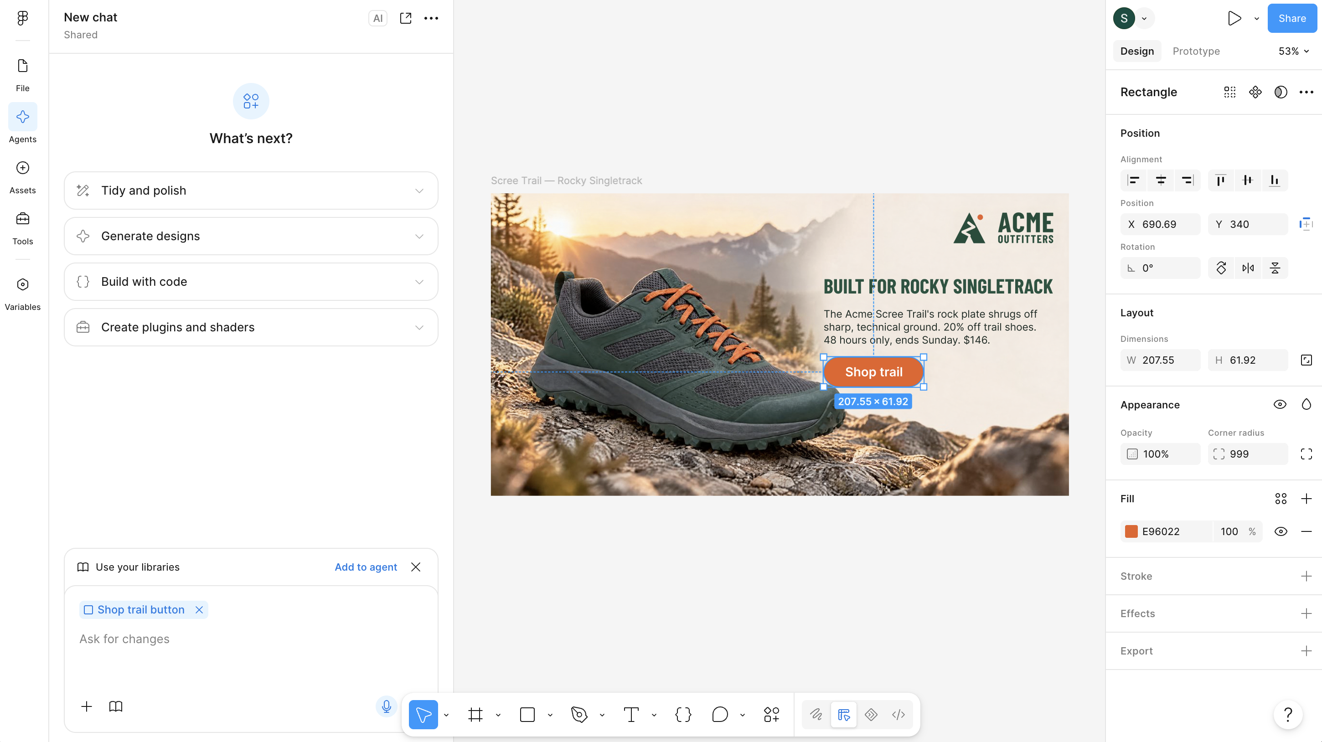Dismiss Use your libraries banner
This screenshot has width=1322, height=742.
(x=416, y=567)
